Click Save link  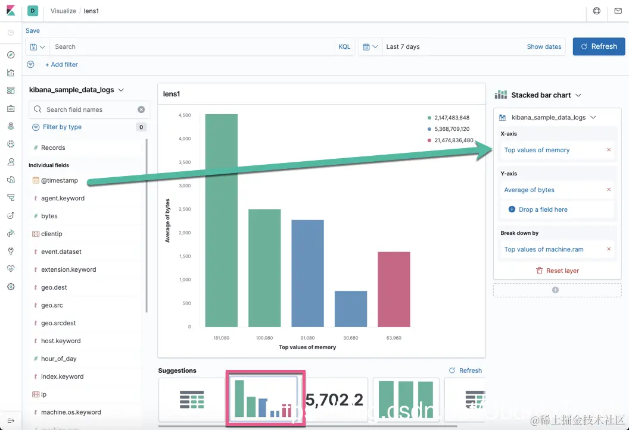tap(33, 30)
